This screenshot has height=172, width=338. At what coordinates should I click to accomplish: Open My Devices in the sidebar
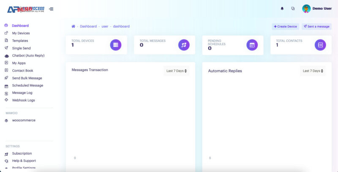21,33
